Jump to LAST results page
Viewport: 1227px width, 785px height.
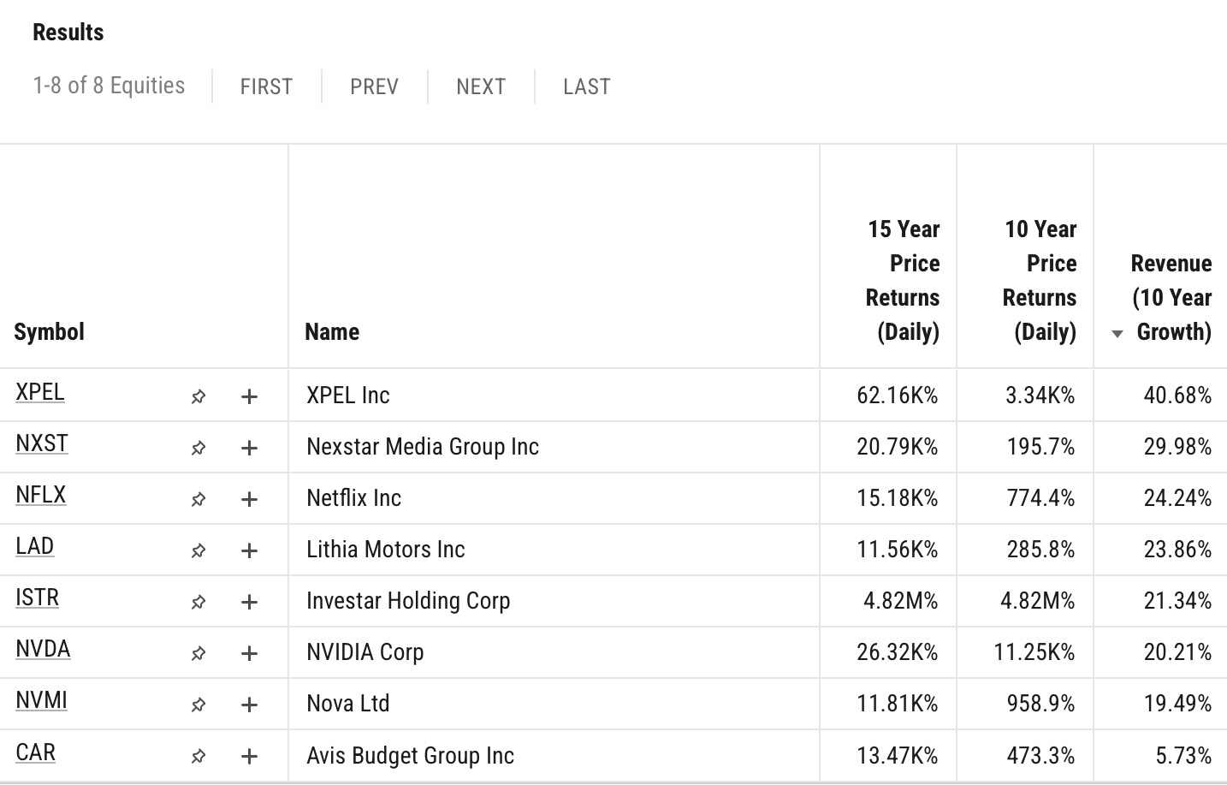click(x=587, y=86)
